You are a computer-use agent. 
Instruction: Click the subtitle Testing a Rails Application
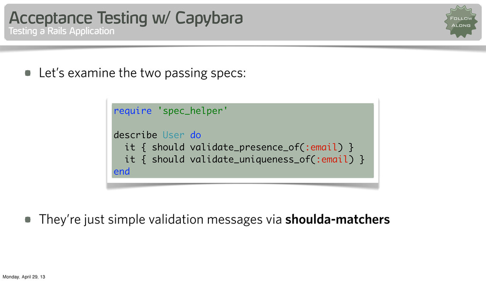pos(61,31)
